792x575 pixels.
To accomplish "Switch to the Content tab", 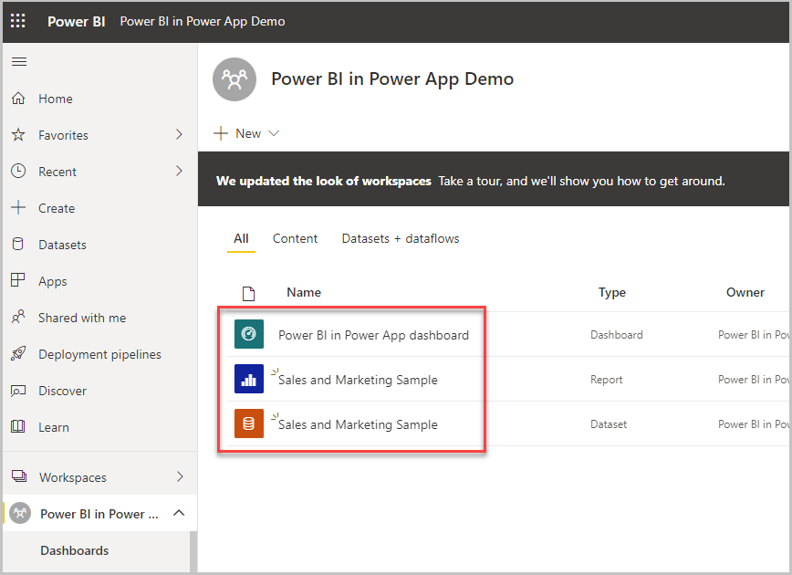I will pos(295,239).
